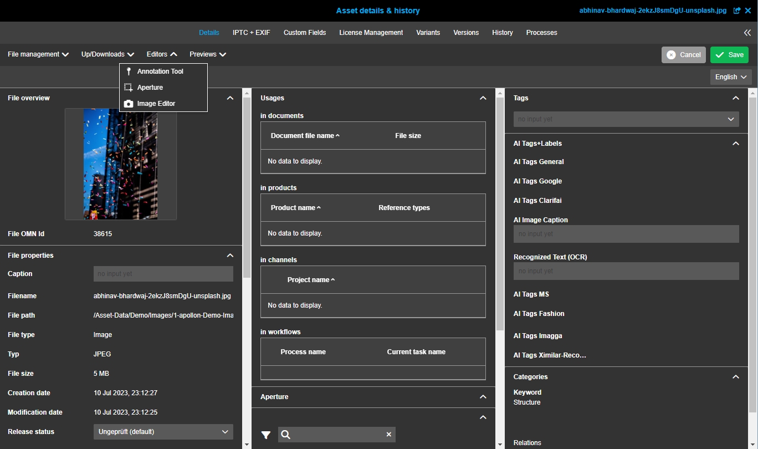
Task: Click the open-in-new-window icon beside filename
Action: coord(737,11)
